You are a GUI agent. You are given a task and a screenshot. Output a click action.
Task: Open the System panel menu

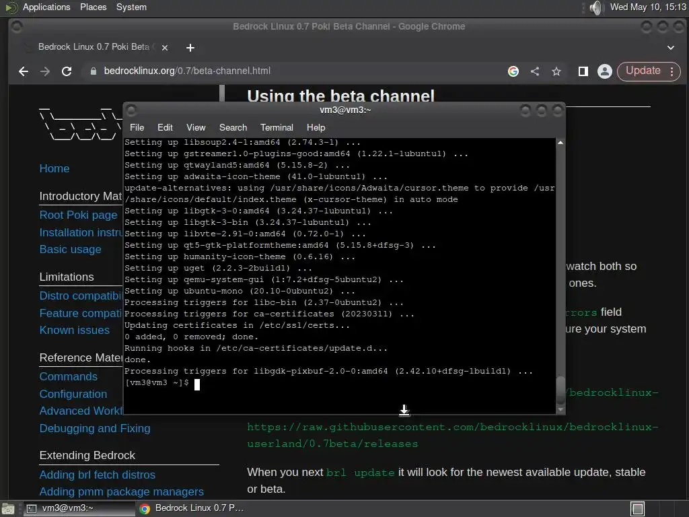click(x=131, y=7)
